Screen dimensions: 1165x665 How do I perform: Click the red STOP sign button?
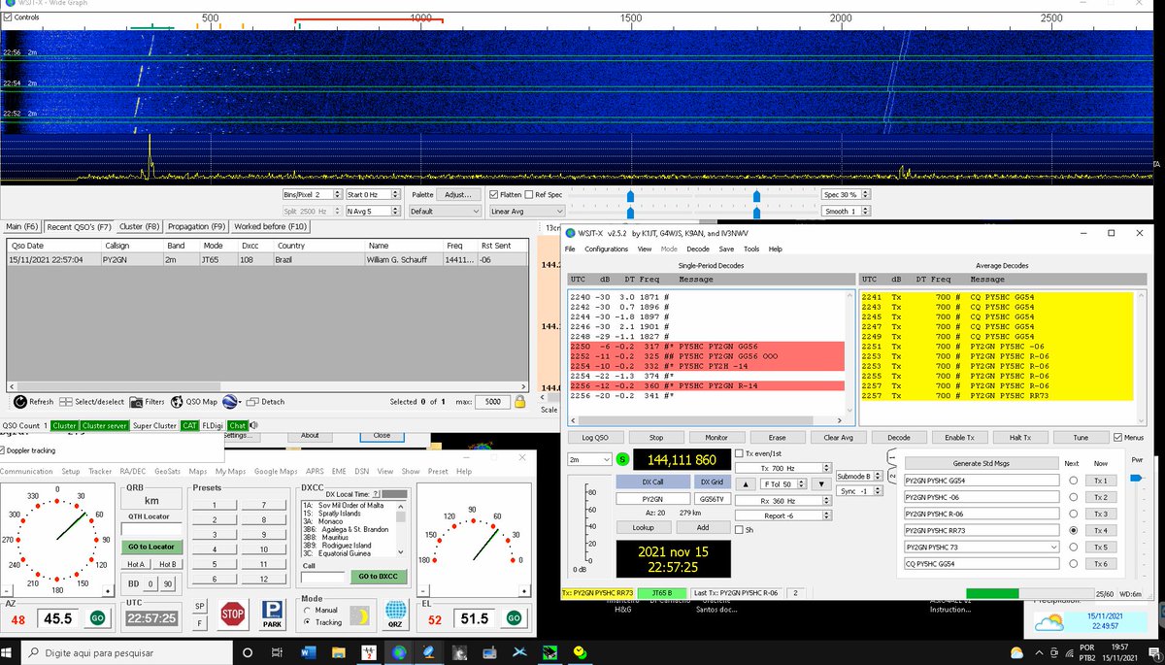pos(232,614)
